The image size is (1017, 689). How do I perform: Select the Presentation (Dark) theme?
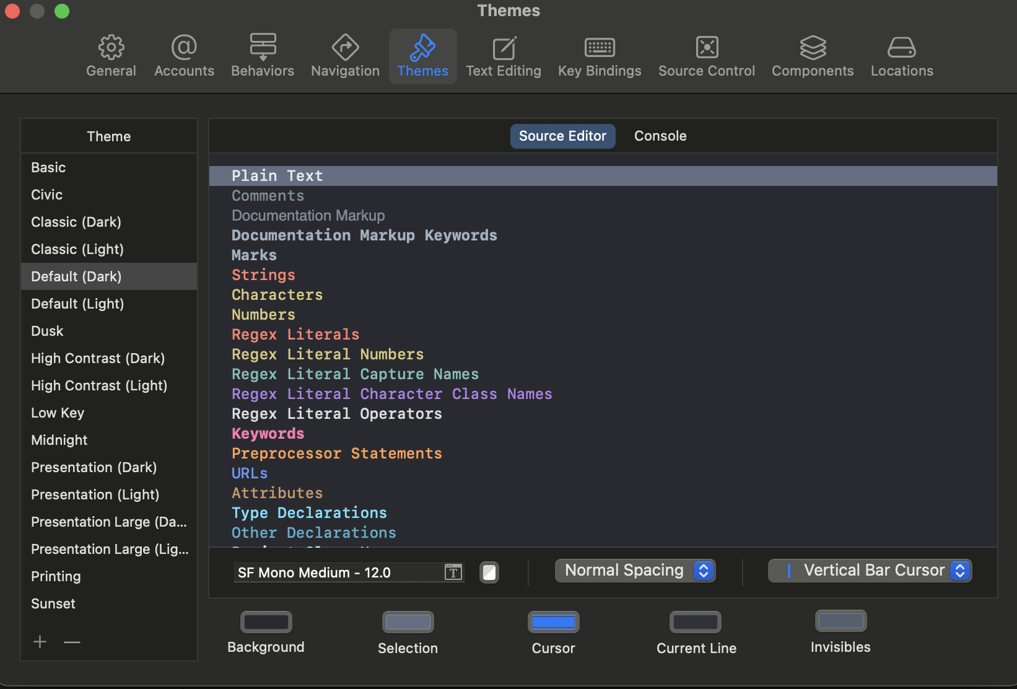109,467
